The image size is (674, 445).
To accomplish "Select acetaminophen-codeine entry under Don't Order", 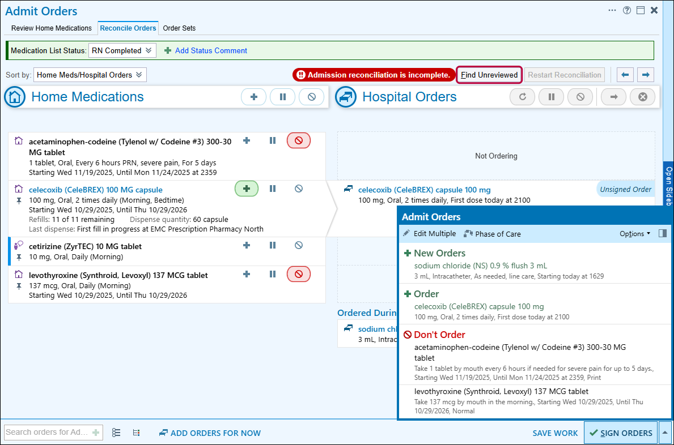I will [x=535, y=362].
